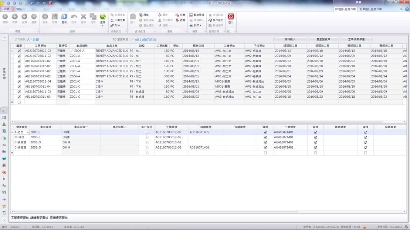Click the 小數位數 decimal places icon
Viewport: 410px width, 230px height.
point(118,20)
